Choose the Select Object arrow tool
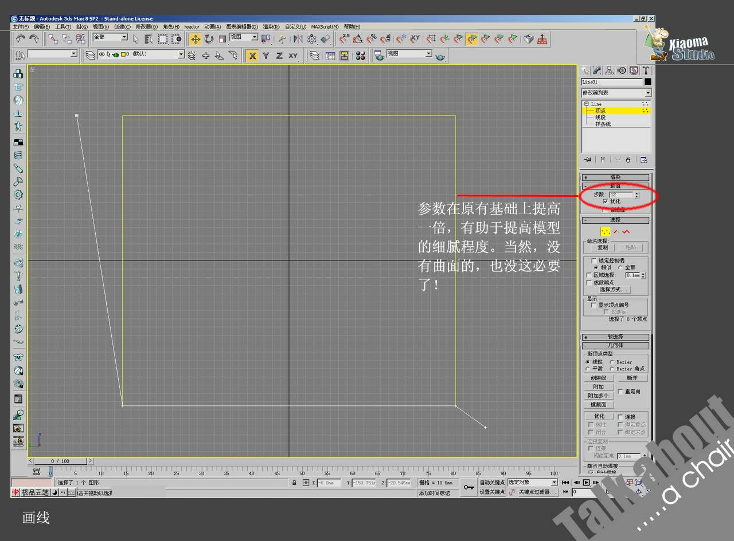The width and height of the screenshot is (734, 541). pos(136,39)
